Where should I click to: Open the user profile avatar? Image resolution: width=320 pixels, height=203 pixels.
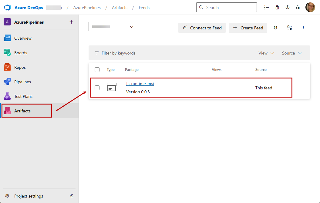pos(310,7)
